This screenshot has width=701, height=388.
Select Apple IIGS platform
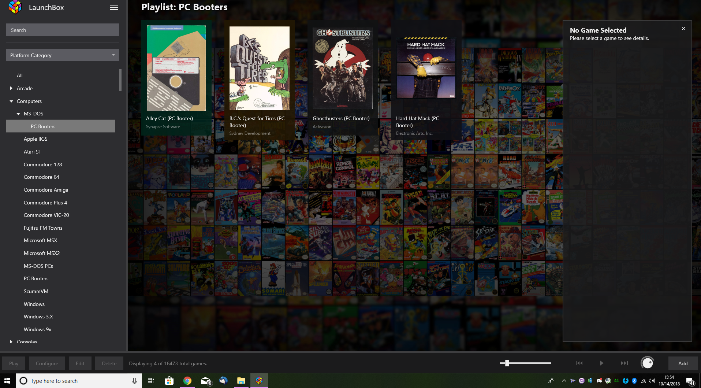click(x=36, y=139)
